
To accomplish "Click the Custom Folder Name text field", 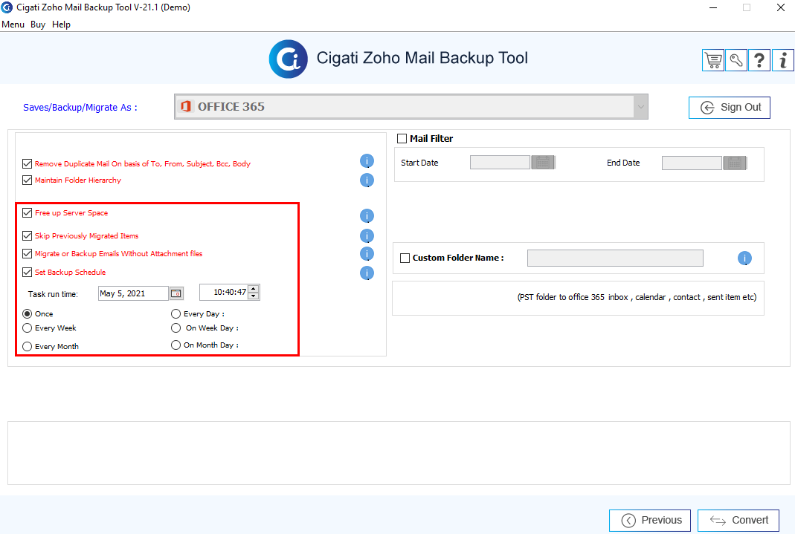I will pos(615,258).
